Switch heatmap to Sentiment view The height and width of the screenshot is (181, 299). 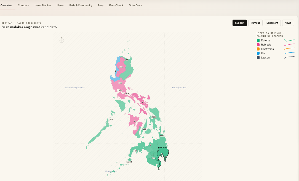click(272, 23)
